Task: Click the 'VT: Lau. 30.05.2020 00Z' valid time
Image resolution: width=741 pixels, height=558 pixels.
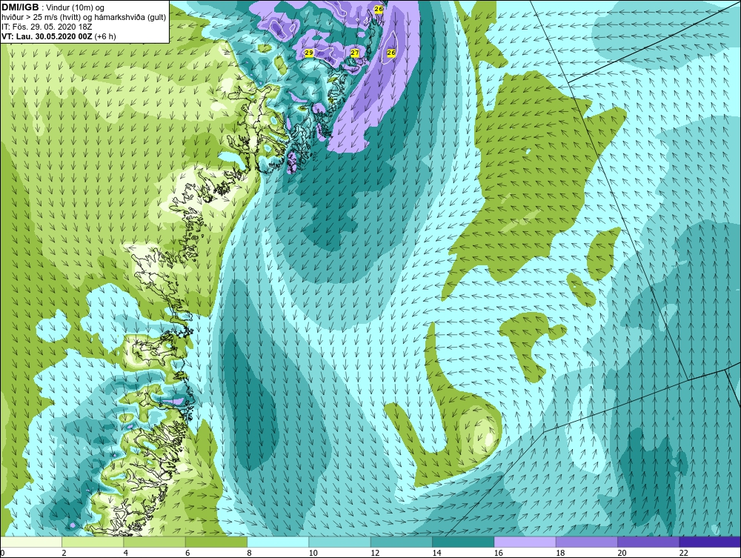Action: click(x=47, y=36)
